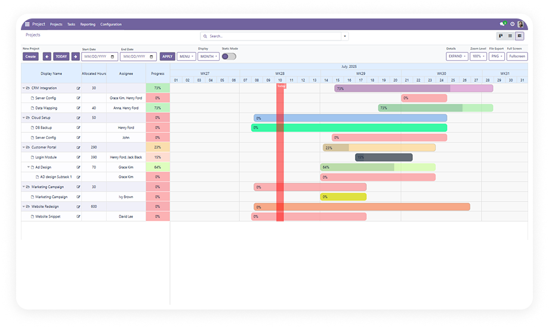This screenshot has height=328, width=549.
Task: Open the 100% zoom level dropdown
Action: [x=478, y=56]
